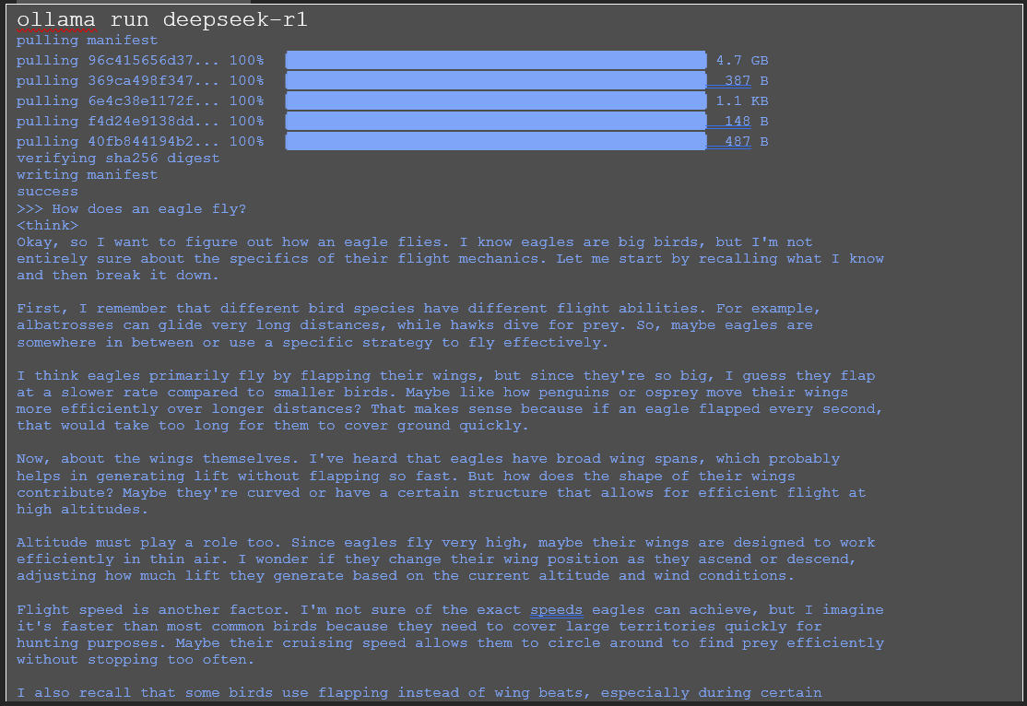
Task: Click the "1.1 KB" size label
Action: click(x=742, y=100)
